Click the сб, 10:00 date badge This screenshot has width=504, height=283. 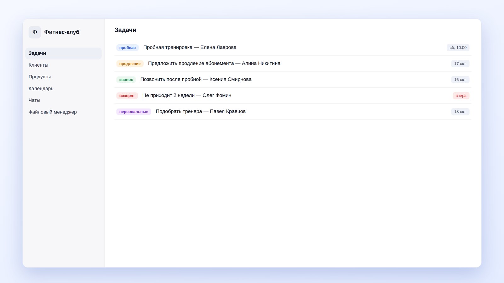[x=458, y=48]
